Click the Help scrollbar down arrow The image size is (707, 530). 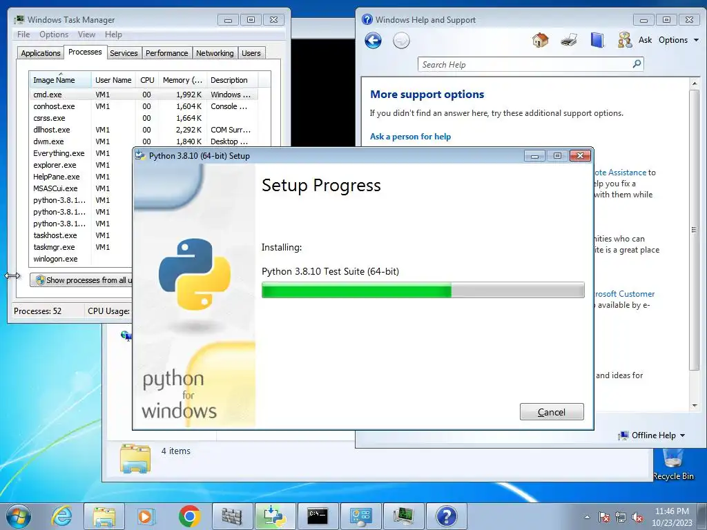695,405
